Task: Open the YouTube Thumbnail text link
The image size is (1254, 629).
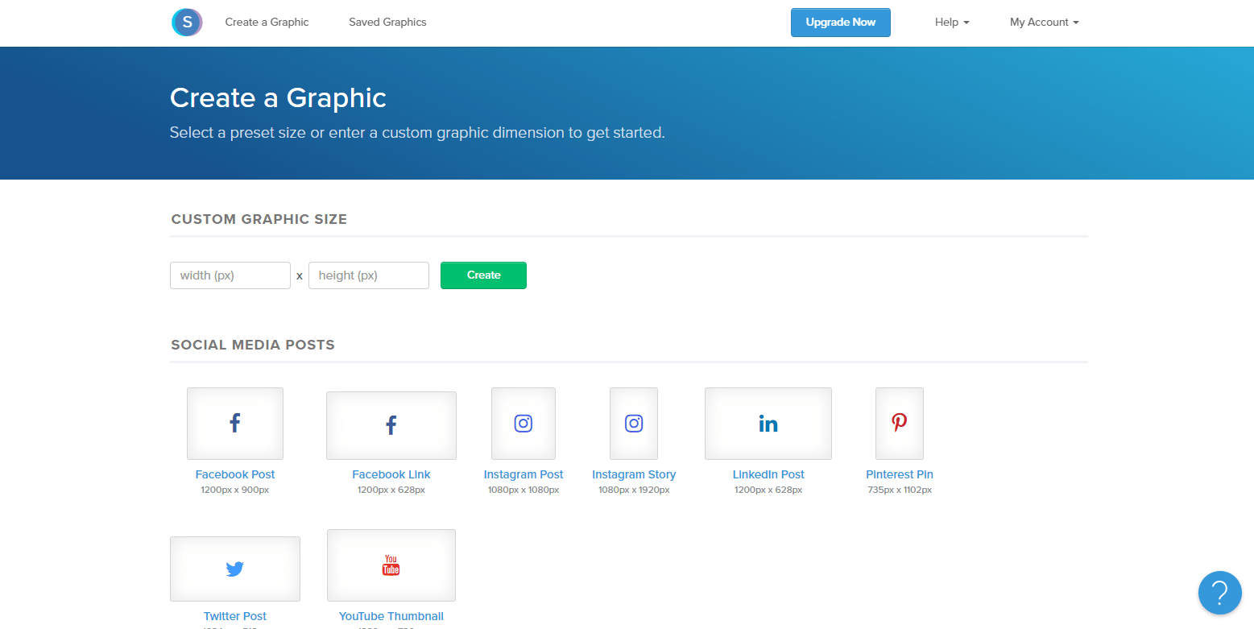Action: click(391, 616)
